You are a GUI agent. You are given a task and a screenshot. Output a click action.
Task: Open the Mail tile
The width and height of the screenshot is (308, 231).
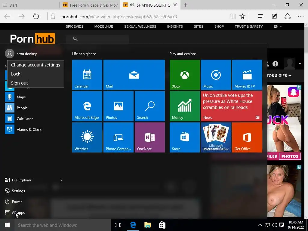(x=134, y=75)
